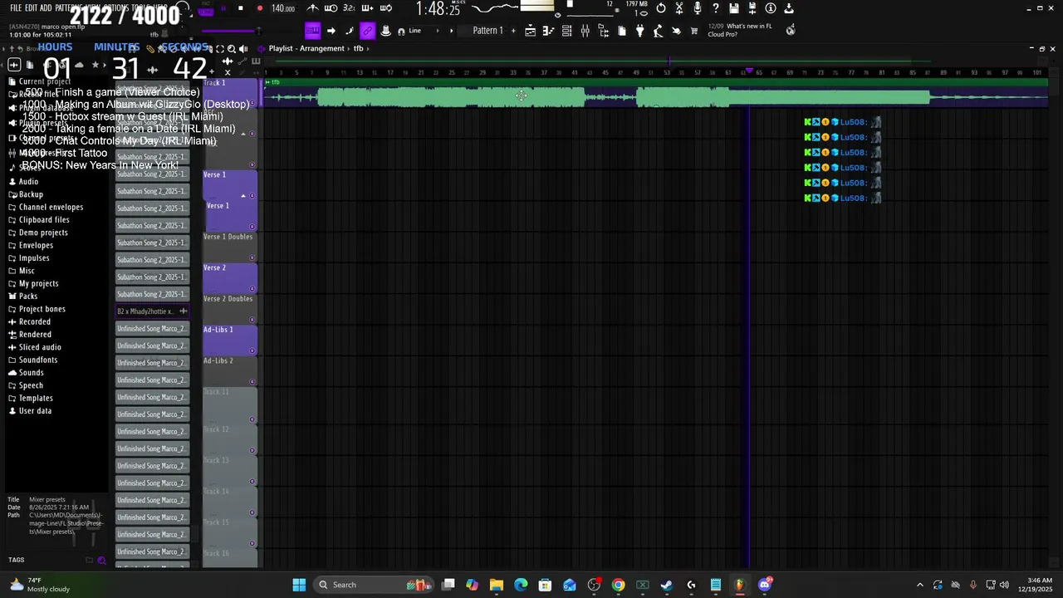Expand the Soundfonts folder
The width and height of the screenshot is (1063, 598).
38,360
